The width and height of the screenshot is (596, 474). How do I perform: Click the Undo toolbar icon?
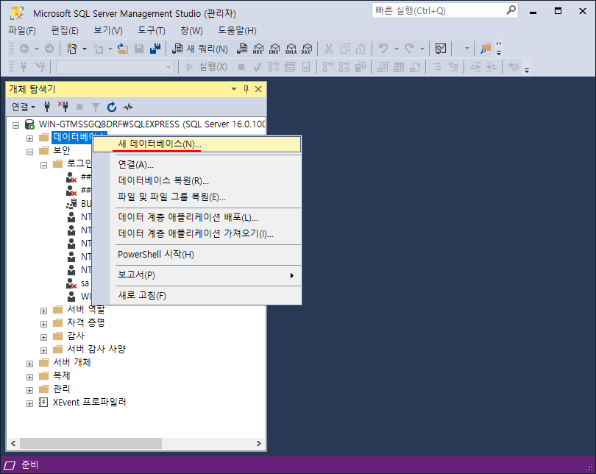coord(383,49)
